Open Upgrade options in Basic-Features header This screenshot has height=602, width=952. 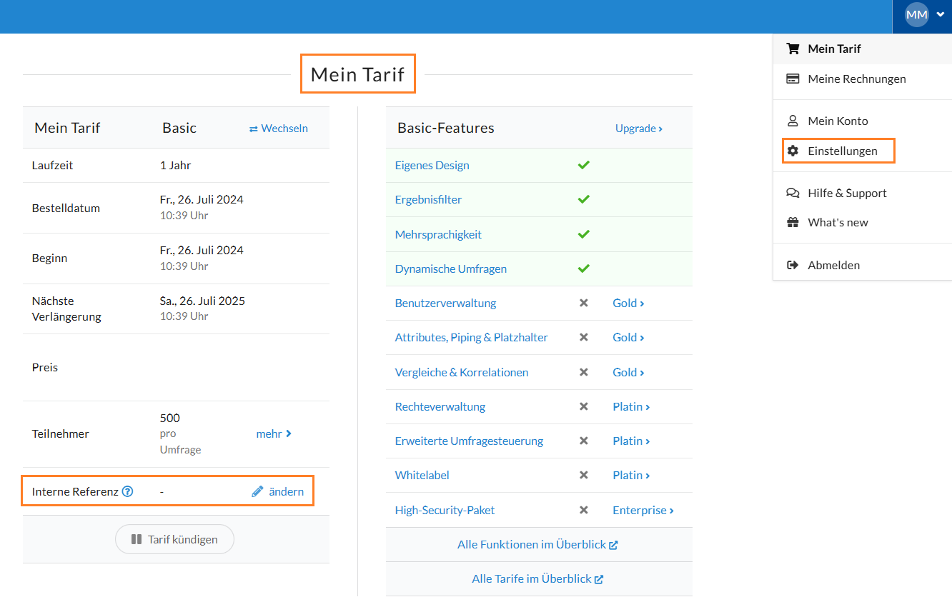click(x=638, y=129)
